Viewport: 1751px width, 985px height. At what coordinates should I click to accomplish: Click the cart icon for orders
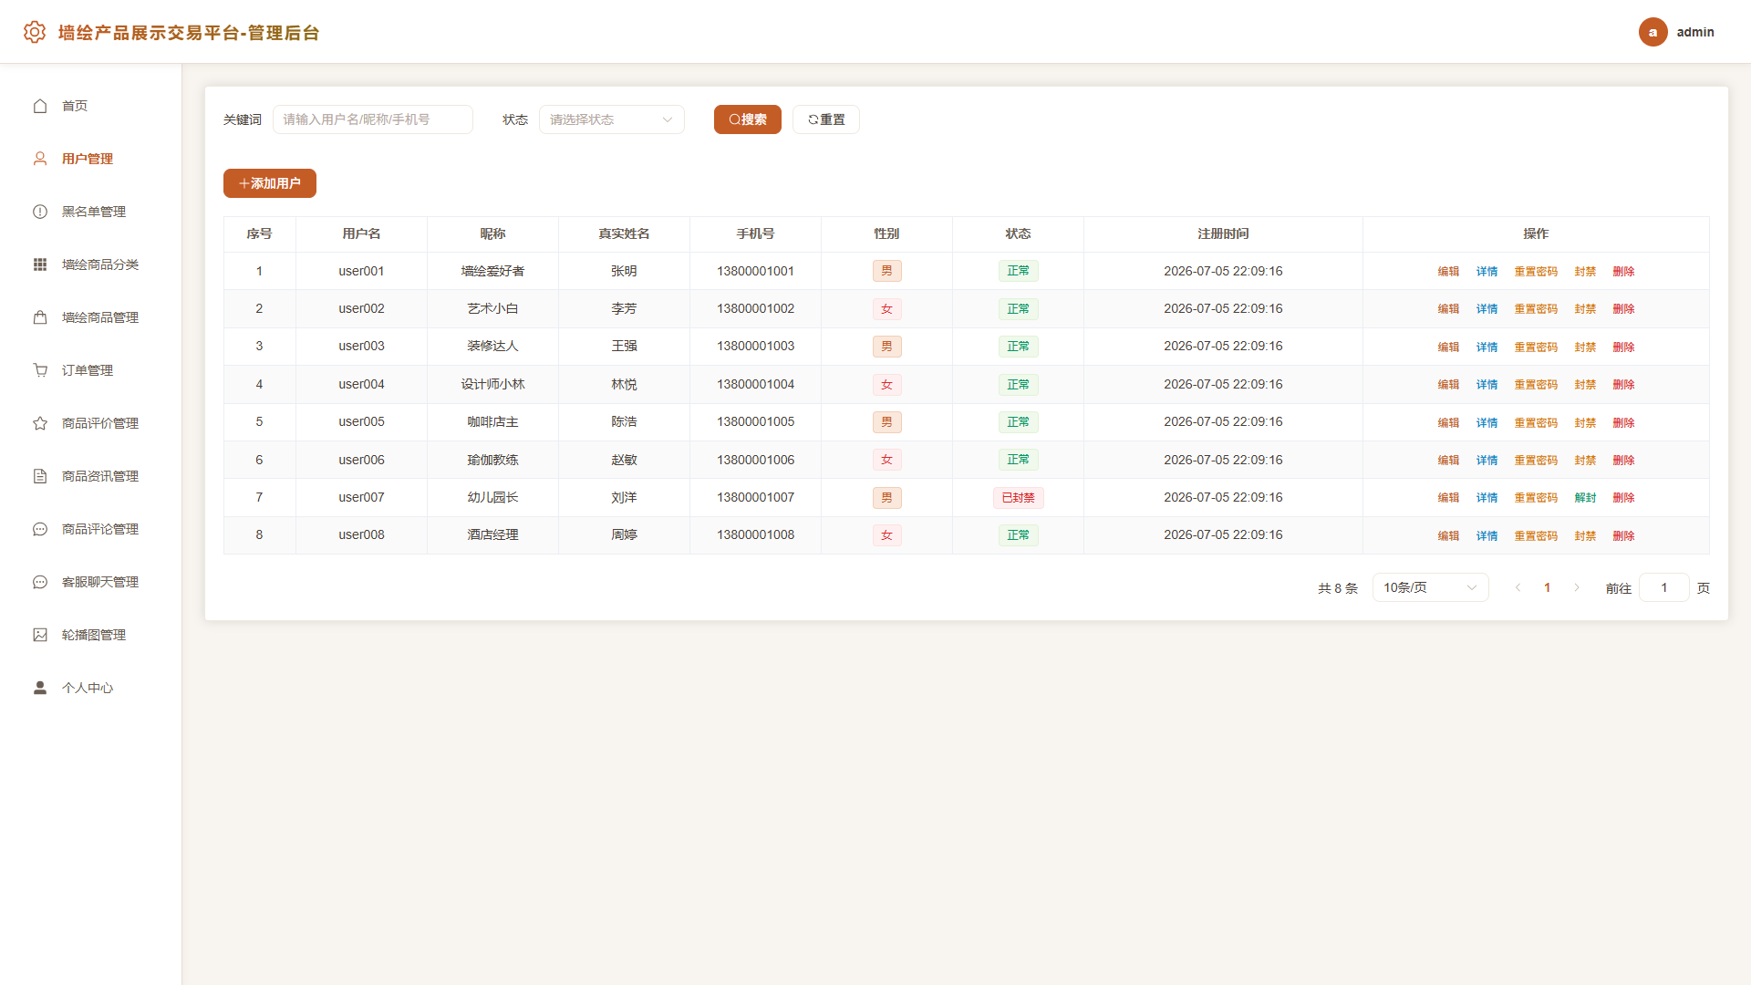click(x=40, y=370)
